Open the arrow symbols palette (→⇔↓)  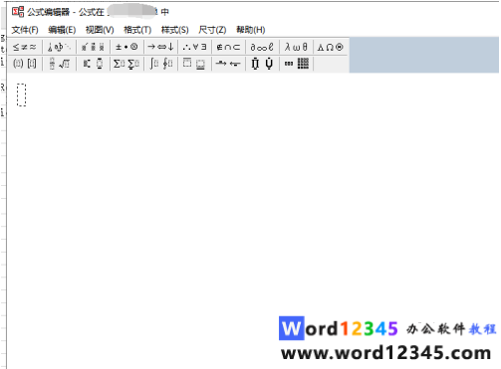point(160,47)
